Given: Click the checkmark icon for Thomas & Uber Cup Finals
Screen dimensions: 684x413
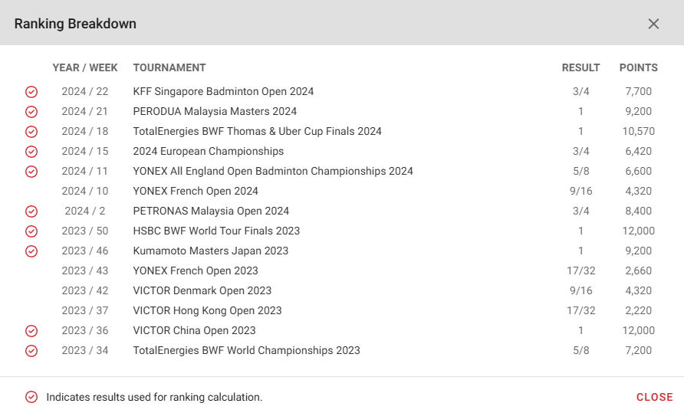Looking at the screenshot, I should pos(31,132).
